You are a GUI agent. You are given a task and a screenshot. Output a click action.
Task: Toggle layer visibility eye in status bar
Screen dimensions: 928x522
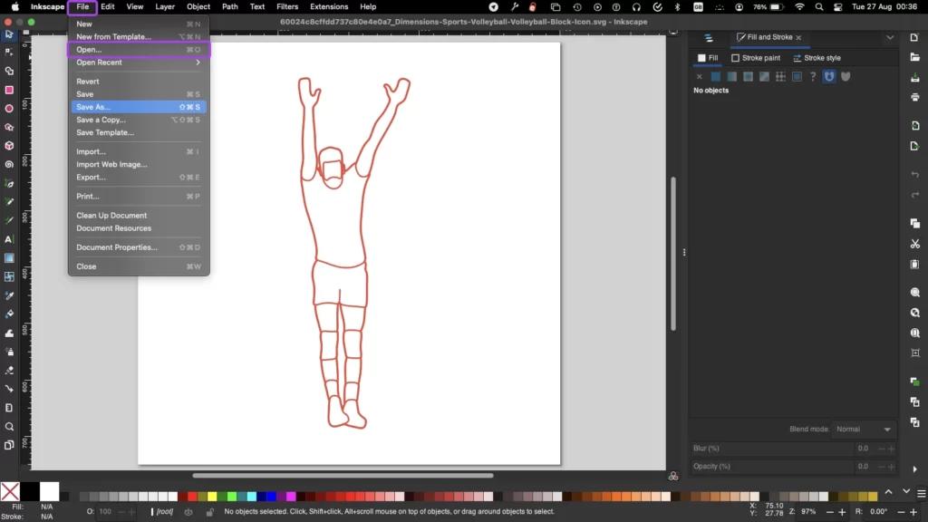[188, 512]
